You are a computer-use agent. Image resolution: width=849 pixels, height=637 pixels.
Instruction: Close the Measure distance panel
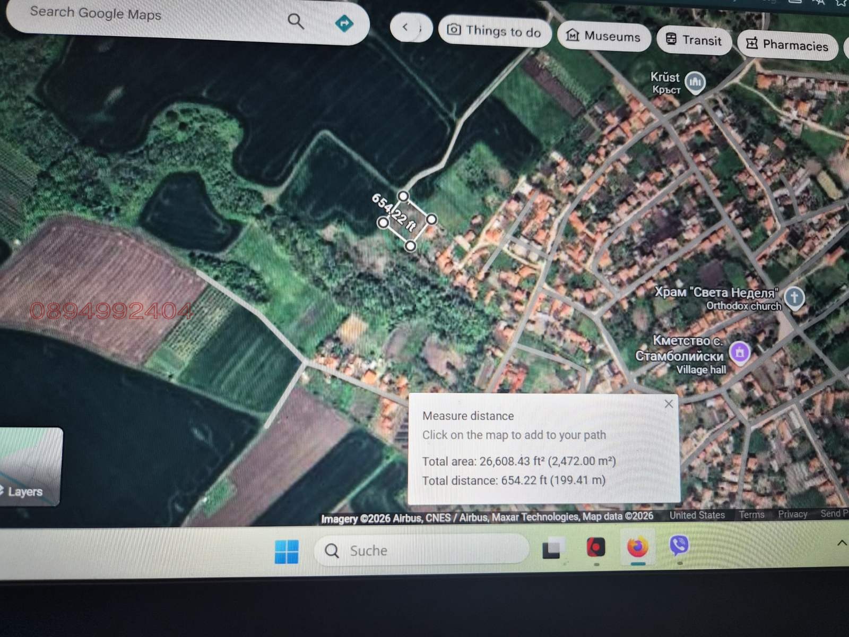[x=669, y=404]
